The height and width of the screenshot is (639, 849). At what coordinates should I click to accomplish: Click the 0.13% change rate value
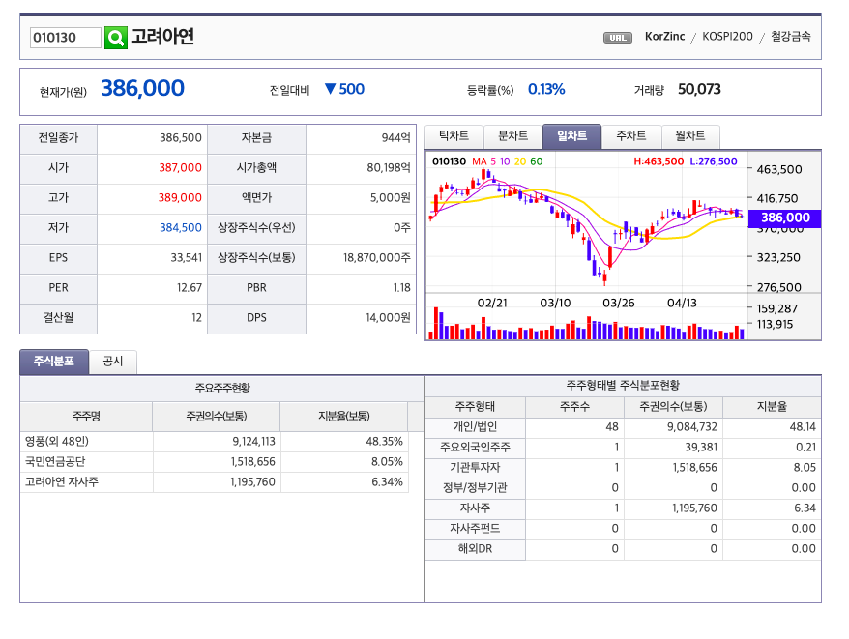tap(546, 89)
